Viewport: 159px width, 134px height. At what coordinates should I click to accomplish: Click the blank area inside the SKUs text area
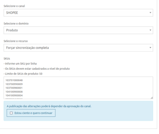tap(87, 88)
